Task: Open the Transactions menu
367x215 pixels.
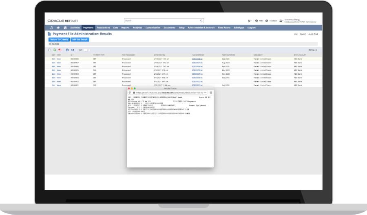Action: pyautogui.click(x=103, y=28)
